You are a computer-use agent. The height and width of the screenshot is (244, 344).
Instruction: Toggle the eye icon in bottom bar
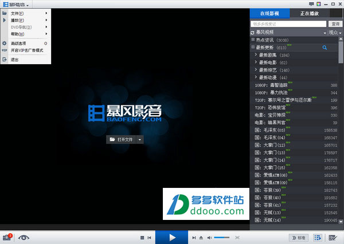[24, 238]
